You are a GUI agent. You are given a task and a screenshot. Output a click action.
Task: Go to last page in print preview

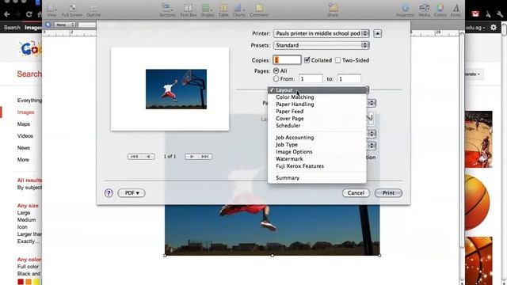click(205, 157)
